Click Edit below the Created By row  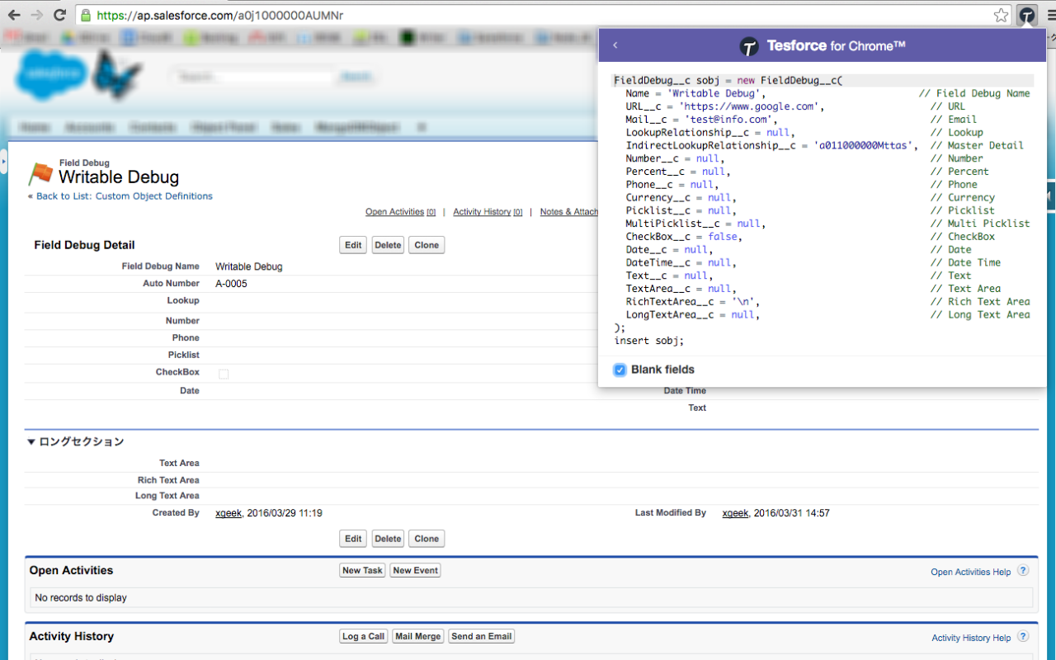coord(354,539)
